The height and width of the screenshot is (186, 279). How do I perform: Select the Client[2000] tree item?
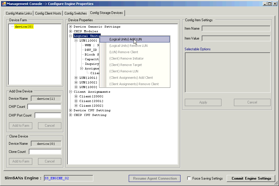pos(91,96)
